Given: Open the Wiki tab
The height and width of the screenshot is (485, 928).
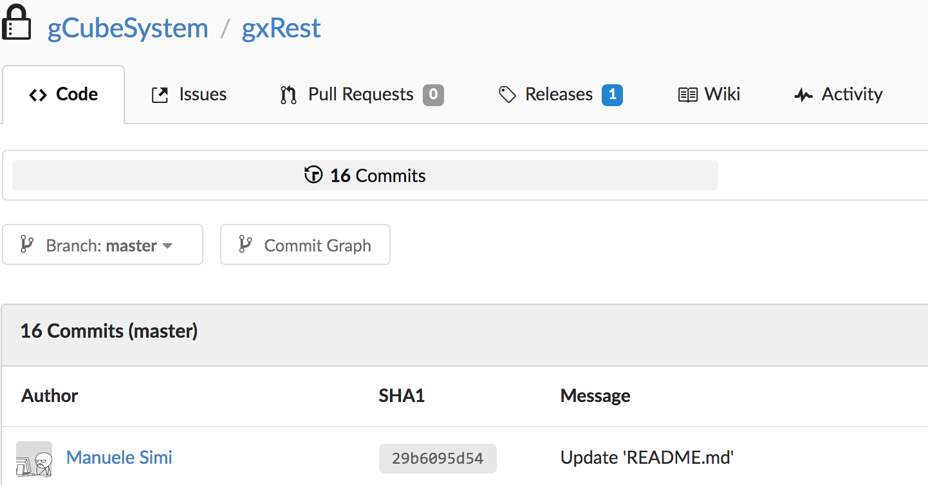Looking at the screenshot, I should coord(709,95).
